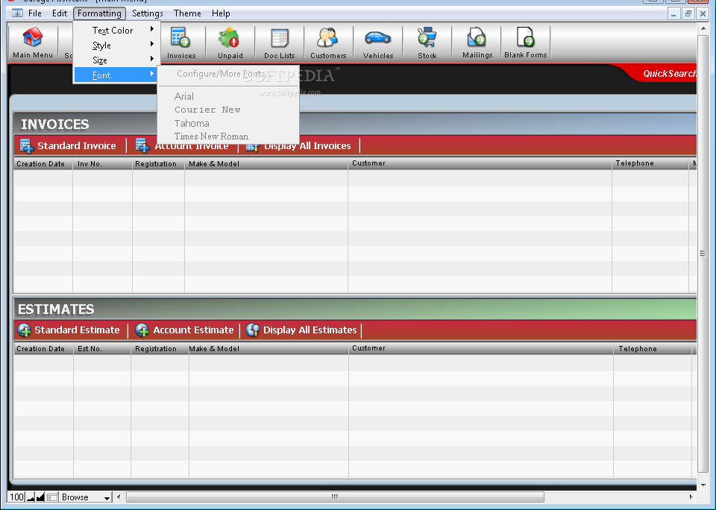Click the zoom out mountain icon in status bar

click(x=31, y=497)
